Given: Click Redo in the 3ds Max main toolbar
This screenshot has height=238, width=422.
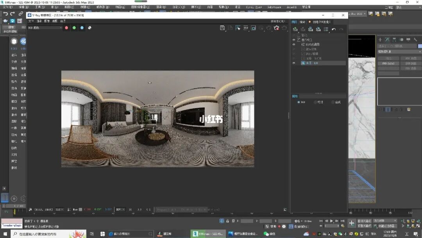Looking at the screenshot, I should [13, 13].
